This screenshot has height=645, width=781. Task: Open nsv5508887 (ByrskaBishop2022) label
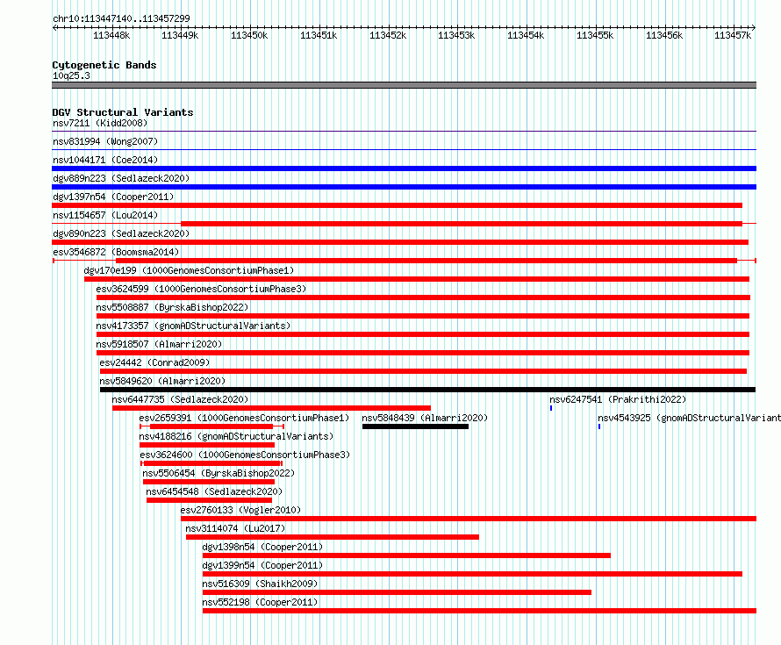tap(172, 307)
